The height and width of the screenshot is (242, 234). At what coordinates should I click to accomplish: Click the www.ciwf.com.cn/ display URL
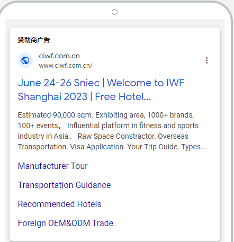pyautogui.click(x=66, y=66)
